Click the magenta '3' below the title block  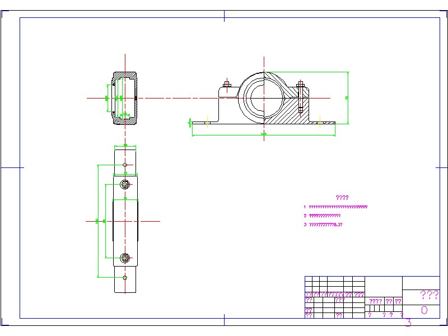[x=408, y=323]
